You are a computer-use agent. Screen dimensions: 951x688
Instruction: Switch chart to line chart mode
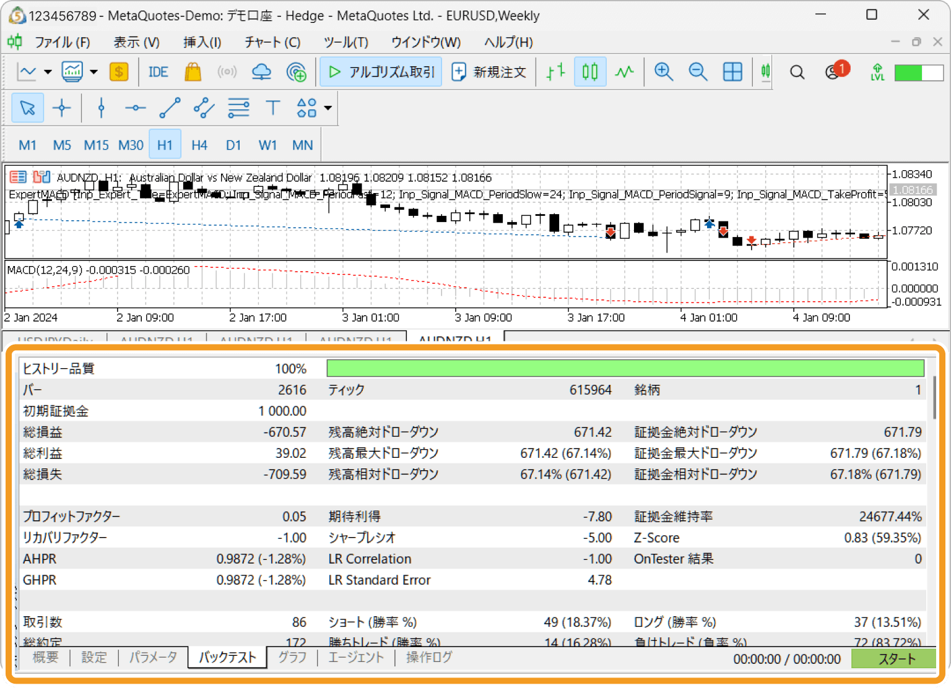(x=625, y=72)
